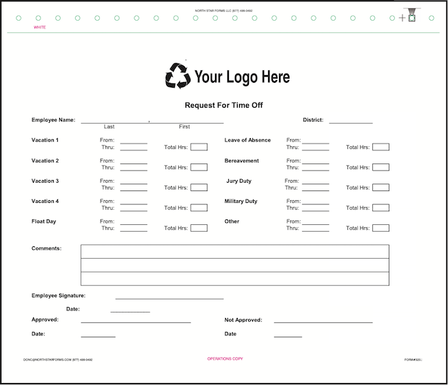
Task: Click the crosshair registration mark at top
Action: 402,18
